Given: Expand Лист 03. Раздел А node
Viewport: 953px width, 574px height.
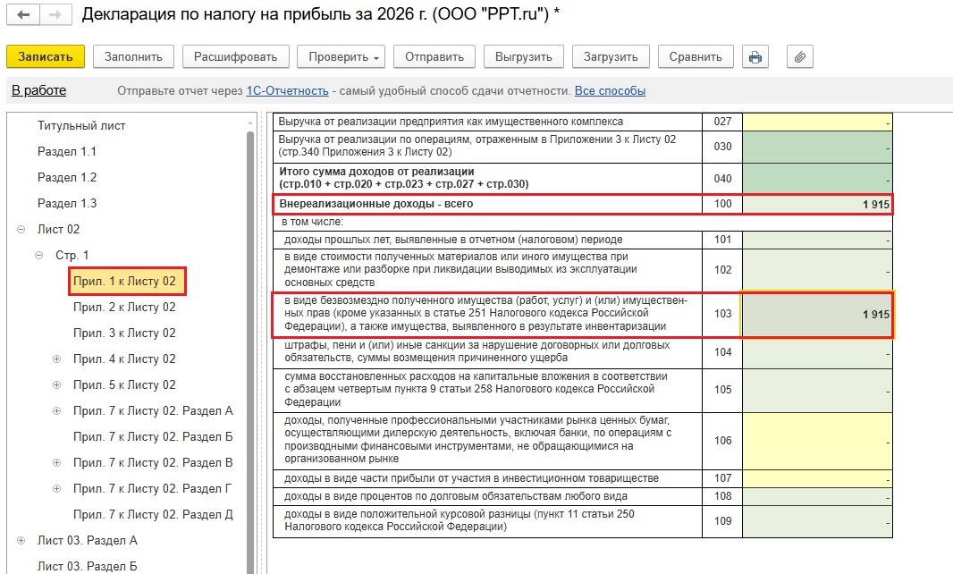Looking at the screenshot, I should pos(21,541).
